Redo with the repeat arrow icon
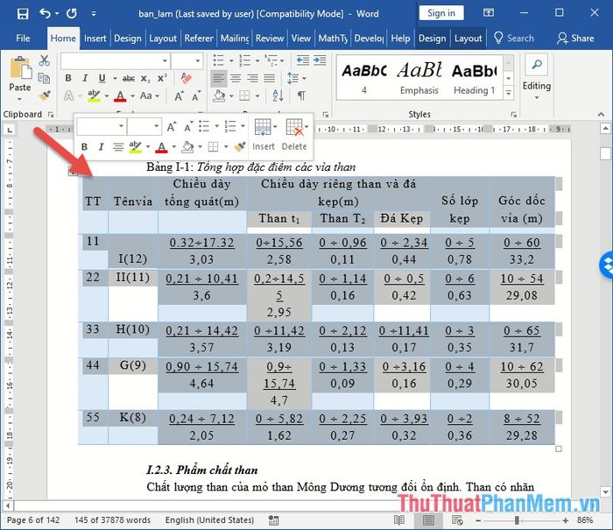This screenshot has width=613, height=530. (x=72, y=14)
